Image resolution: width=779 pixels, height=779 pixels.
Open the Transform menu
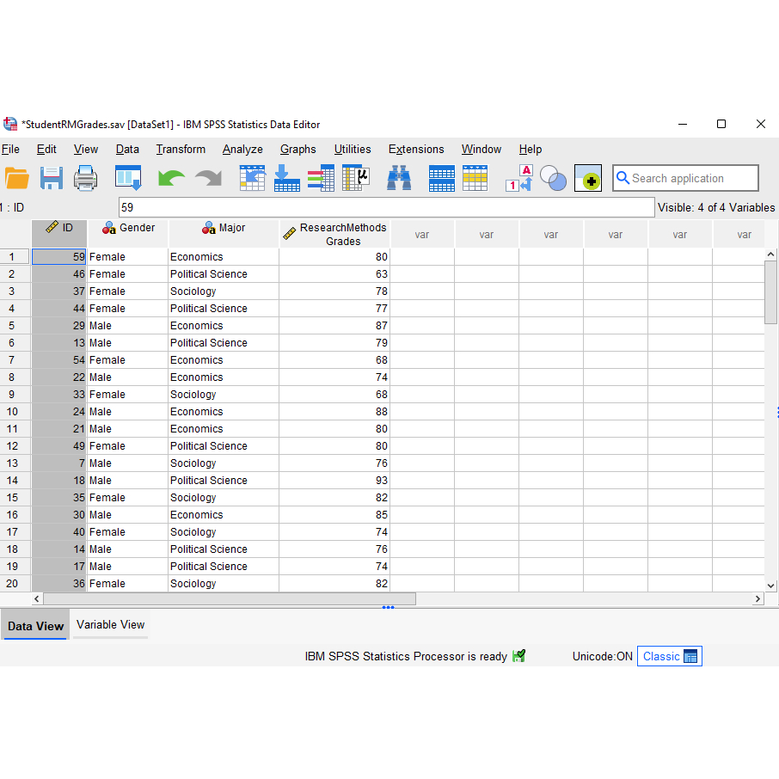click(181, 149)
